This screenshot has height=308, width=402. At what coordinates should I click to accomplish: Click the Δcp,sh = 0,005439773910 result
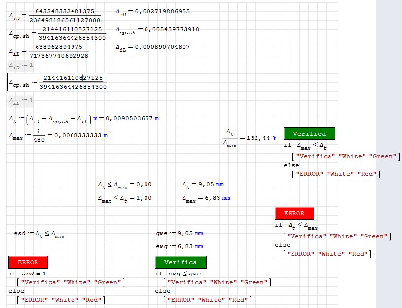157,30
